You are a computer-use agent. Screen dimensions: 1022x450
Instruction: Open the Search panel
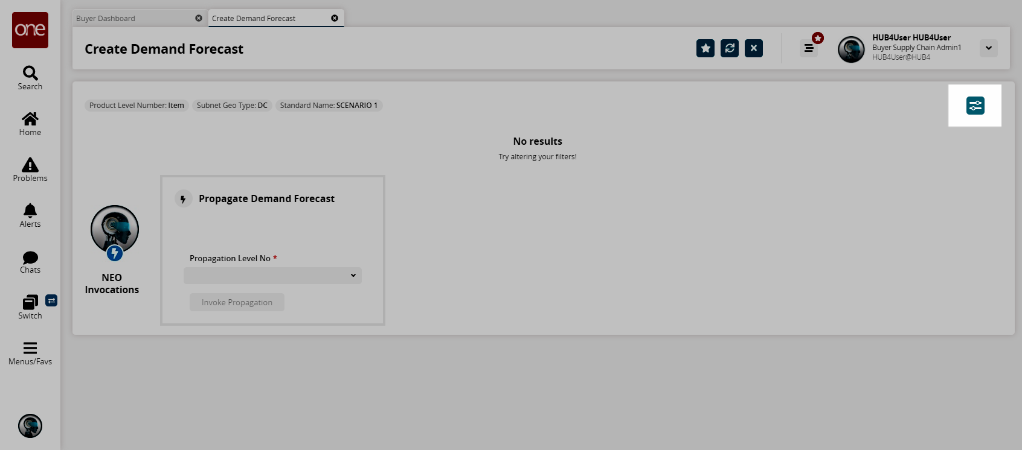tap(30, 78)
